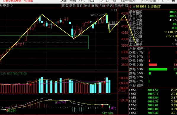Click the 90000 volume axis label
Viewport: 177px width, 115px height.
point(124,78)
